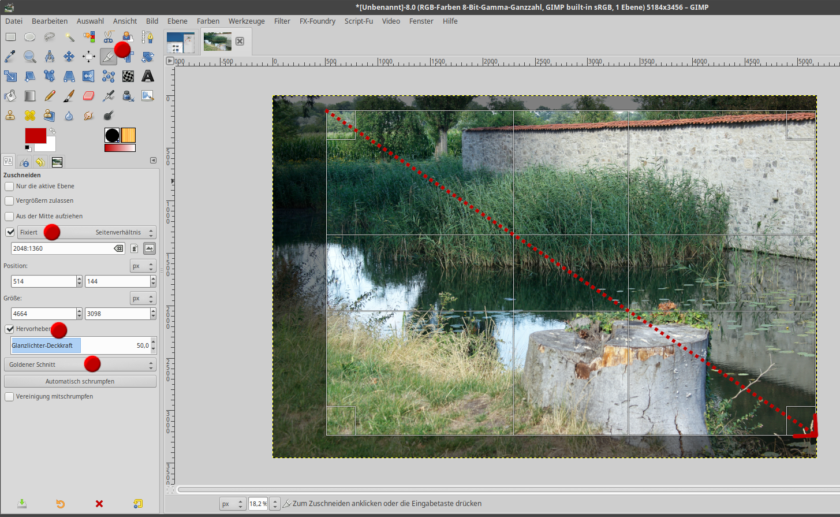Click 'Automatisch schrumpfen' button
Image resolution: width=840 pixels, height=517 pixels.
point(80,382)
